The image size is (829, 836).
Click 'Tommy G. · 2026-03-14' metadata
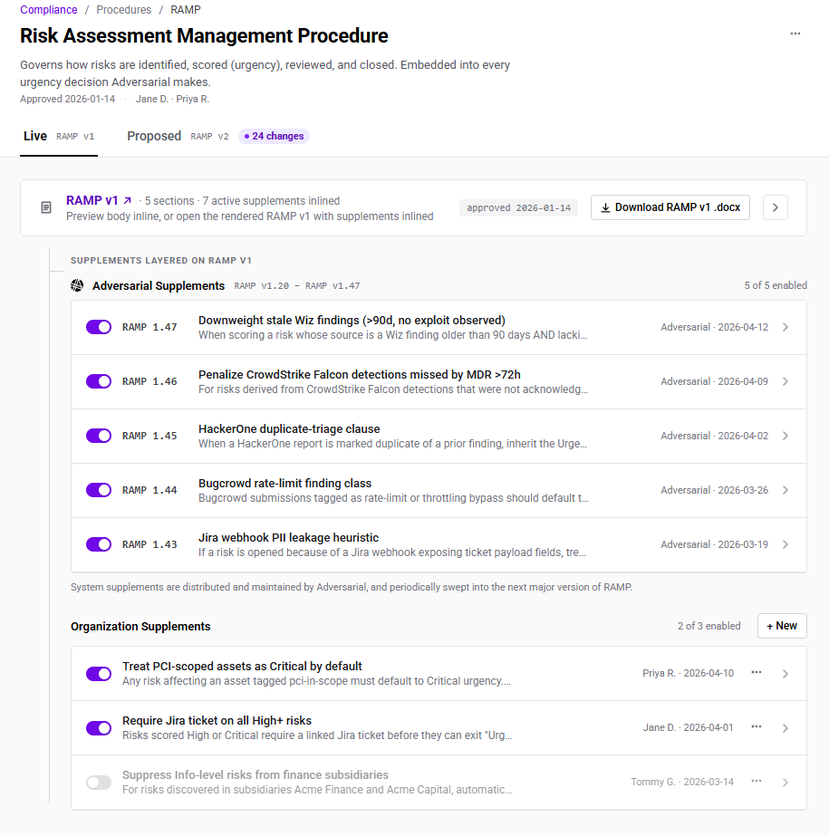(682, 783)
